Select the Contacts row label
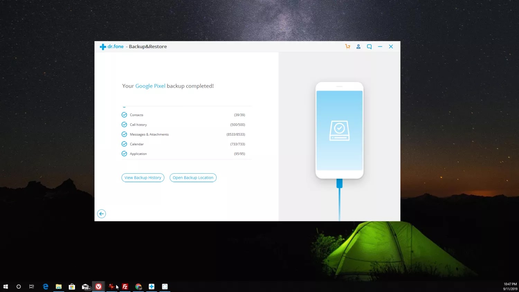This screenshot has height=292, width=519. click(x=136, y=115)
